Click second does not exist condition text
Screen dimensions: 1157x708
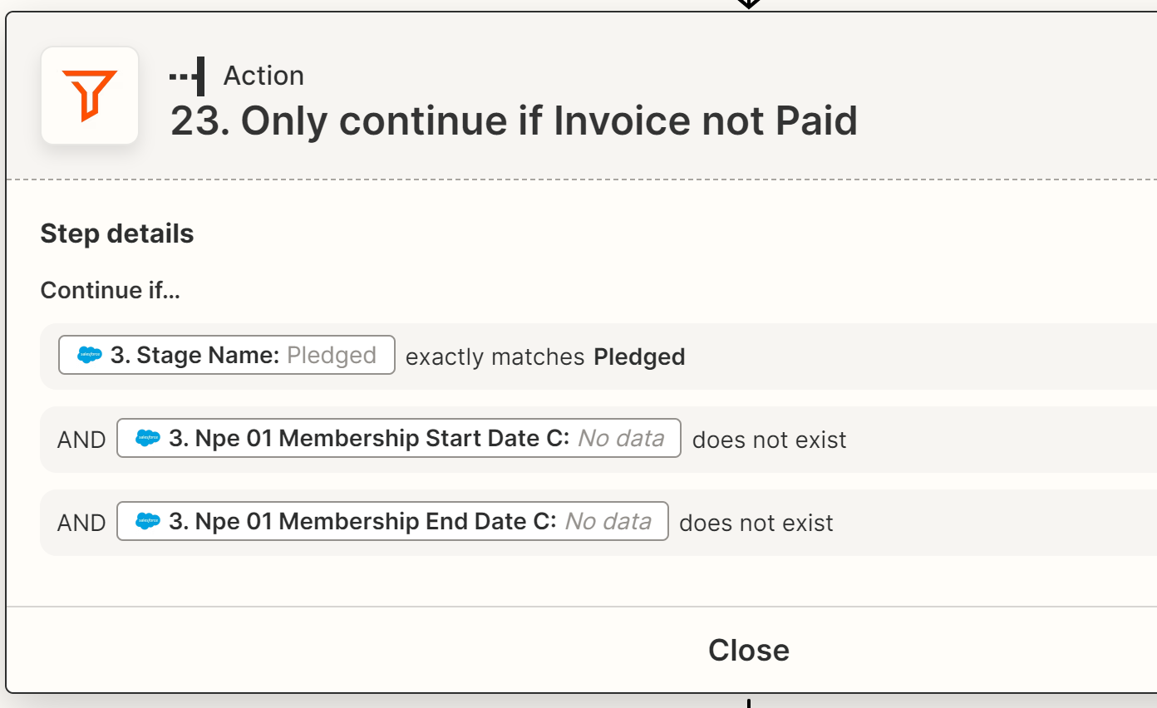coord(756,523)
